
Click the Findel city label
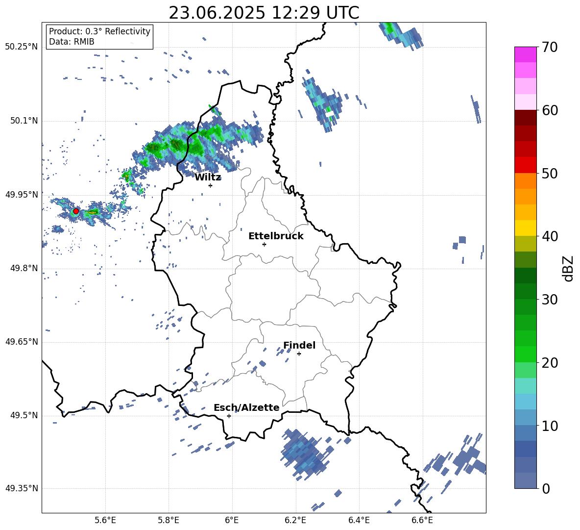299,345
